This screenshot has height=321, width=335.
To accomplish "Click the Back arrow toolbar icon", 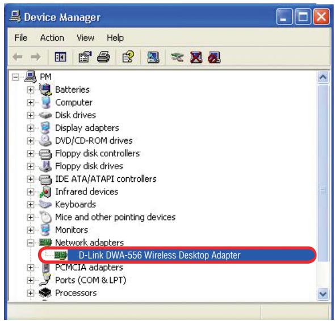I will click(x=18, y=57).
